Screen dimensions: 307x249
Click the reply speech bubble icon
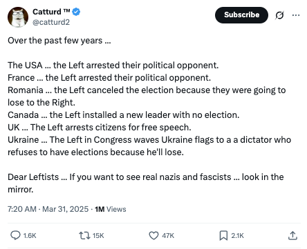(x=15, y=235)
